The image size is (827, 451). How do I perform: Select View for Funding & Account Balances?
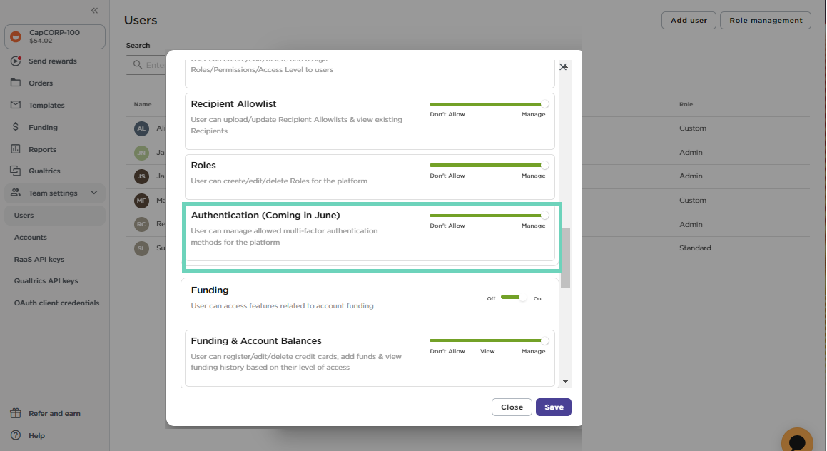tap(487, 351)
